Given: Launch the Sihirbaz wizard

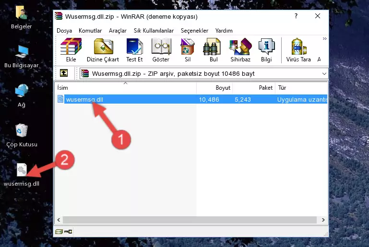Looking at the screenshot, I should tap(240, 50).
